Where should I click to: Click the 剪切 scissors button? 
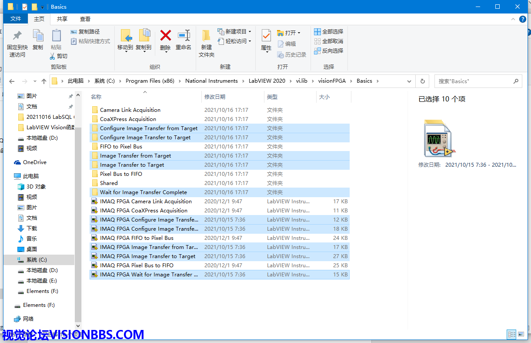(58, 56)
